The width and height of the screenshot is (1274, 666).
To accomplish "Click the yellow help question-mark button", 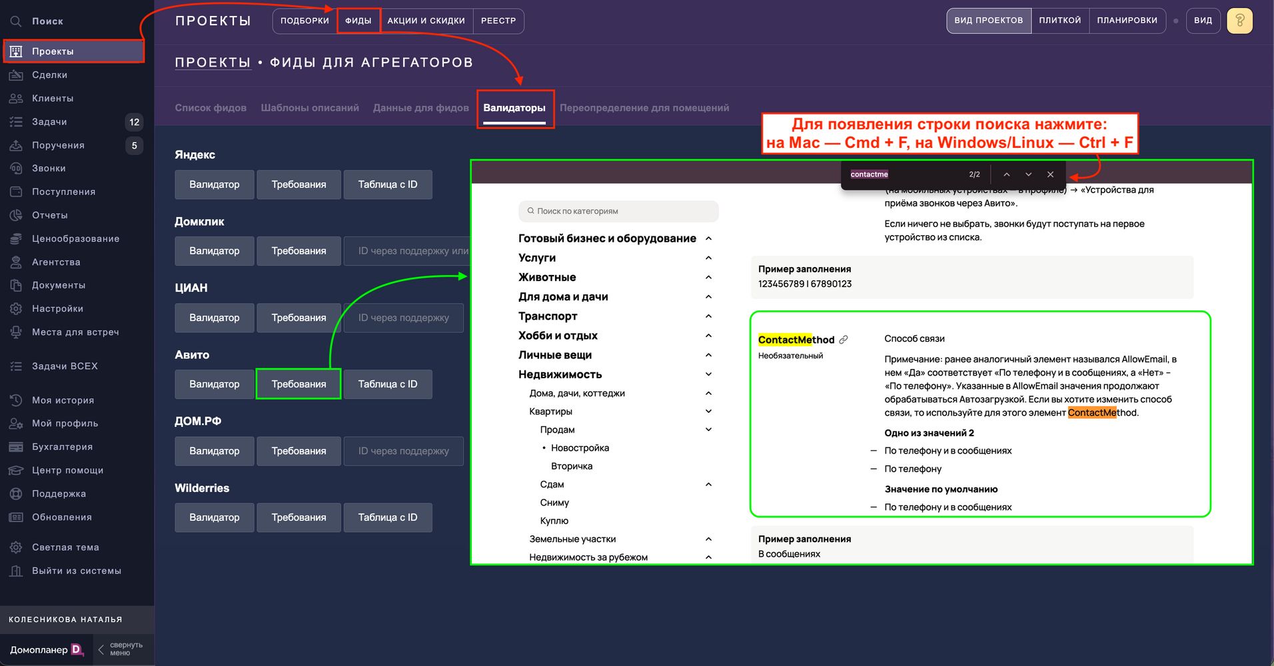I will (1239, 21).
